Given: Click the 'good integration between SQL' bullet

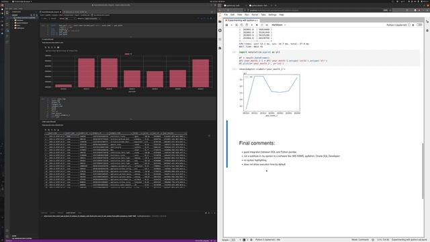Looking at the screenshot, I should coord(270,152).
